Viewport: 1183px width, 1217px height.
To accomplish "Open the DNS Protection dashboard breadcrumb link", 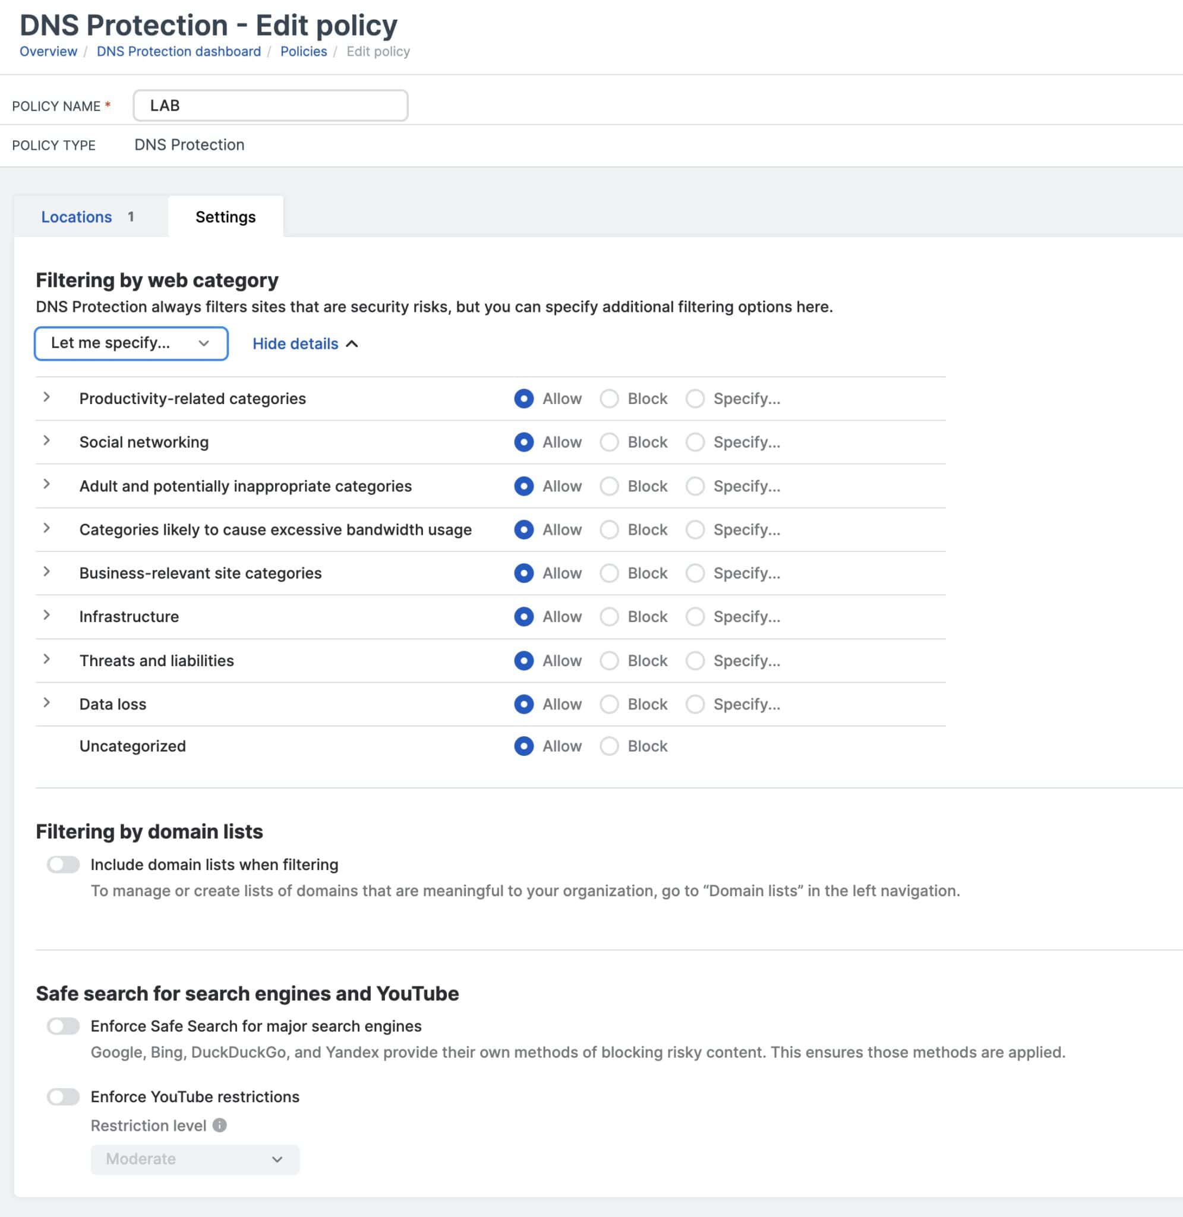I will (x=178, y=51).
